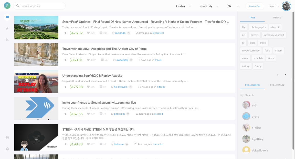
Task: Like the SteemFest² Updates post heart
Action: point(88,33)
